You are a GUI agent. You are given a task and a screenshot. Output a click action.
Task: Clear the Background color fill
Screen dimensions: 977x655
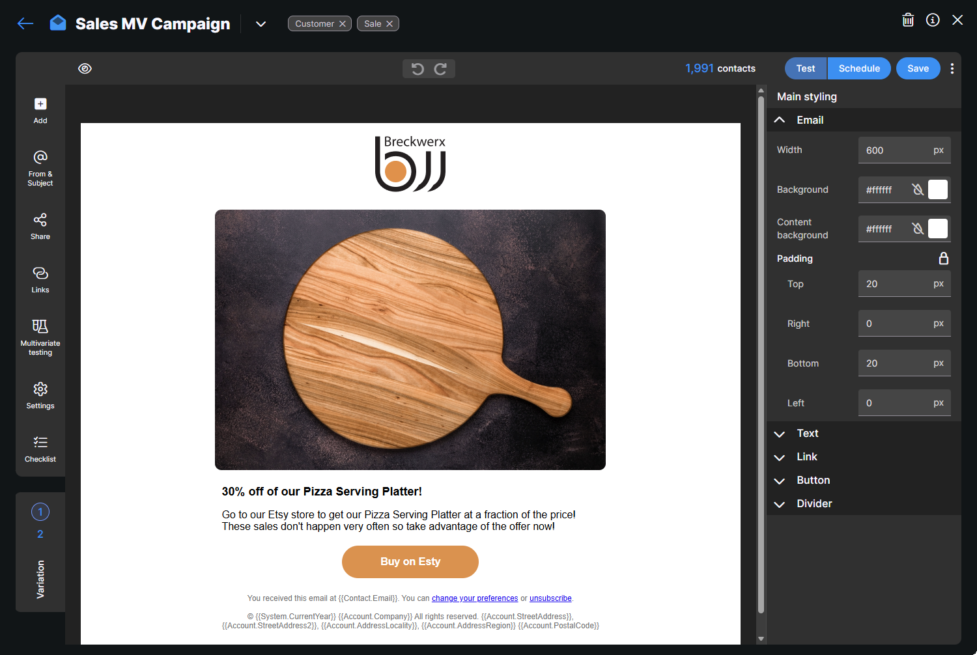point(918,189)
